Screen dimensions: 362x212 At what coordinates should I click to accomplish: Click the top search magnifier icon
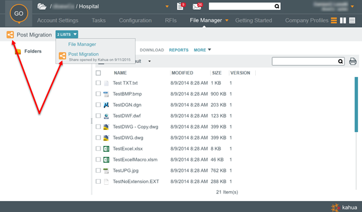[277, 6]
